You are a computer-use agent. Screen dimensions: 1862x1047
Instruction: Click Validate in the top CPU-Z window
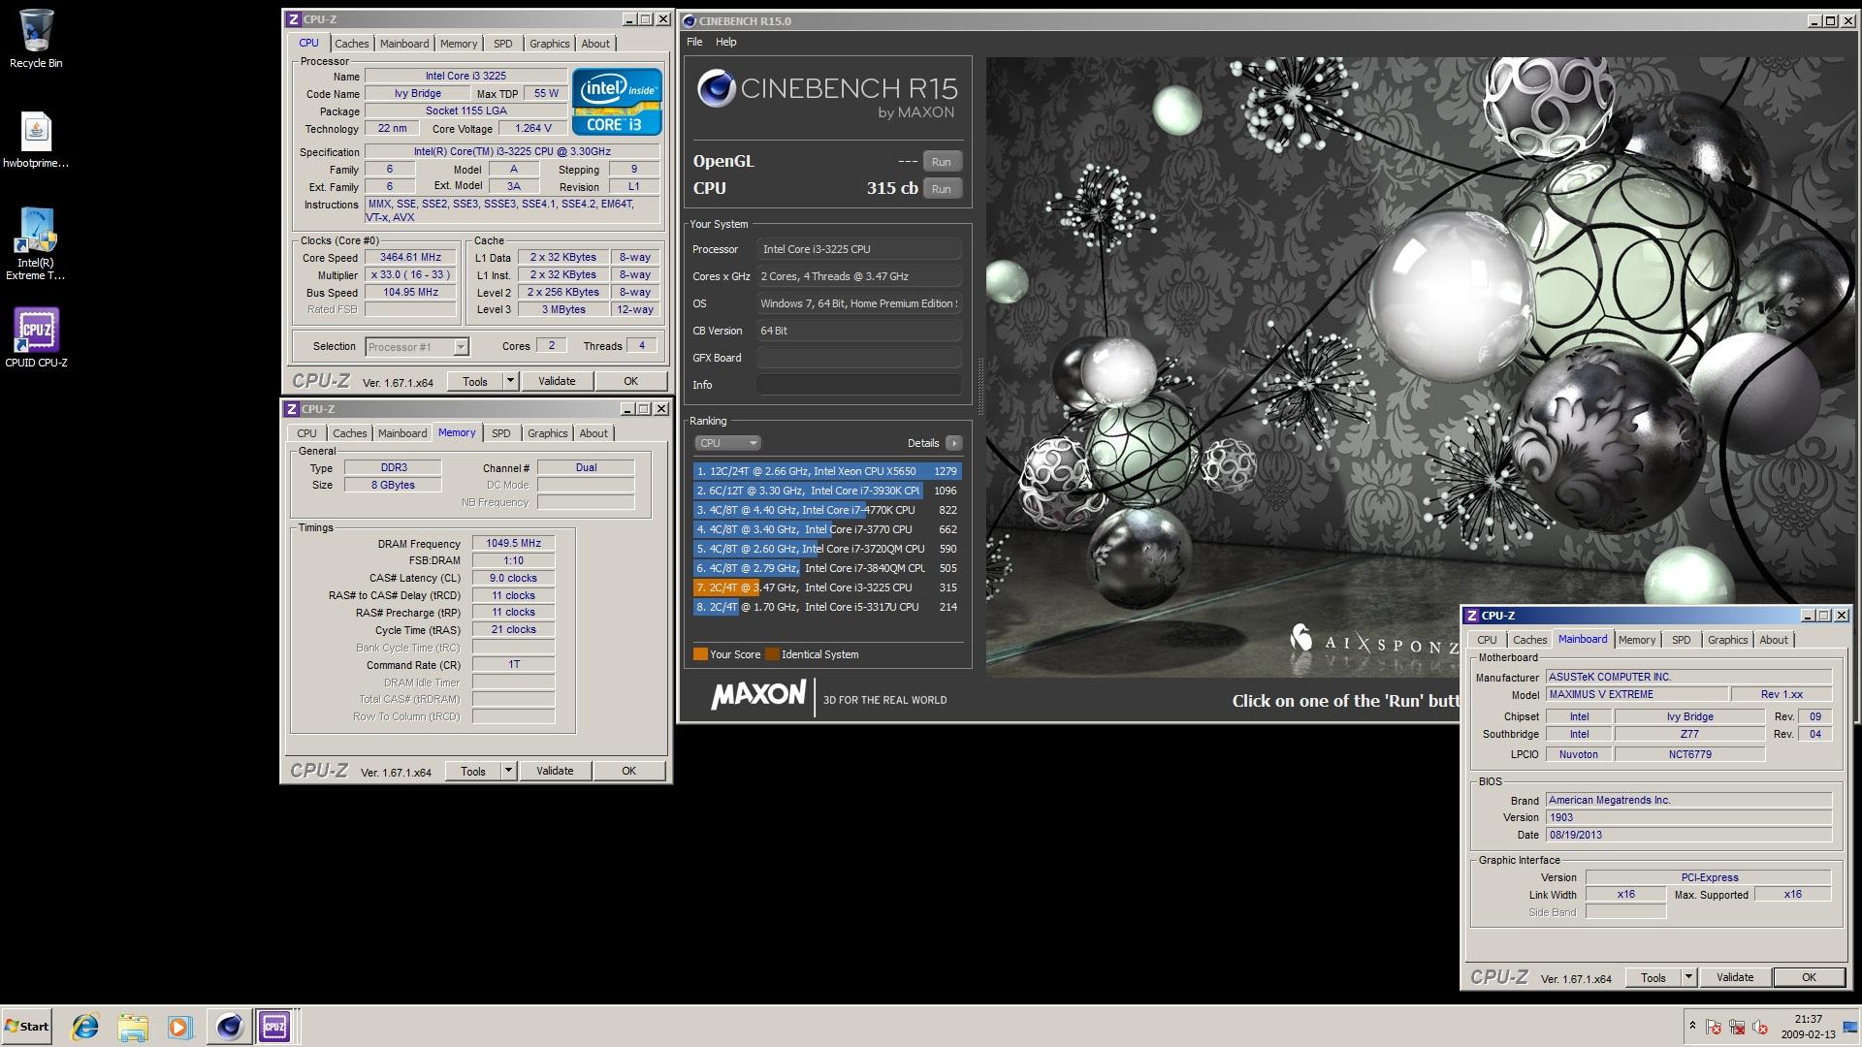tap(557, 381)
